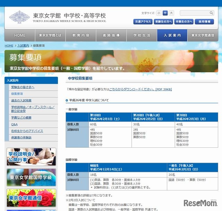Click the search magnifier icon
Image resolution: width=222 pixels, height=211 pixels.
[211, 13]
